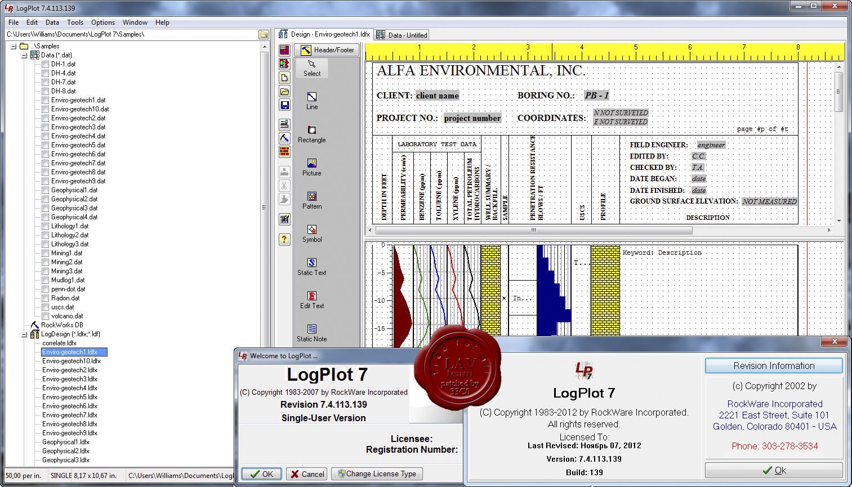Click the topmost red grid icon in the vertical toolbar

(x=284, y=50)
